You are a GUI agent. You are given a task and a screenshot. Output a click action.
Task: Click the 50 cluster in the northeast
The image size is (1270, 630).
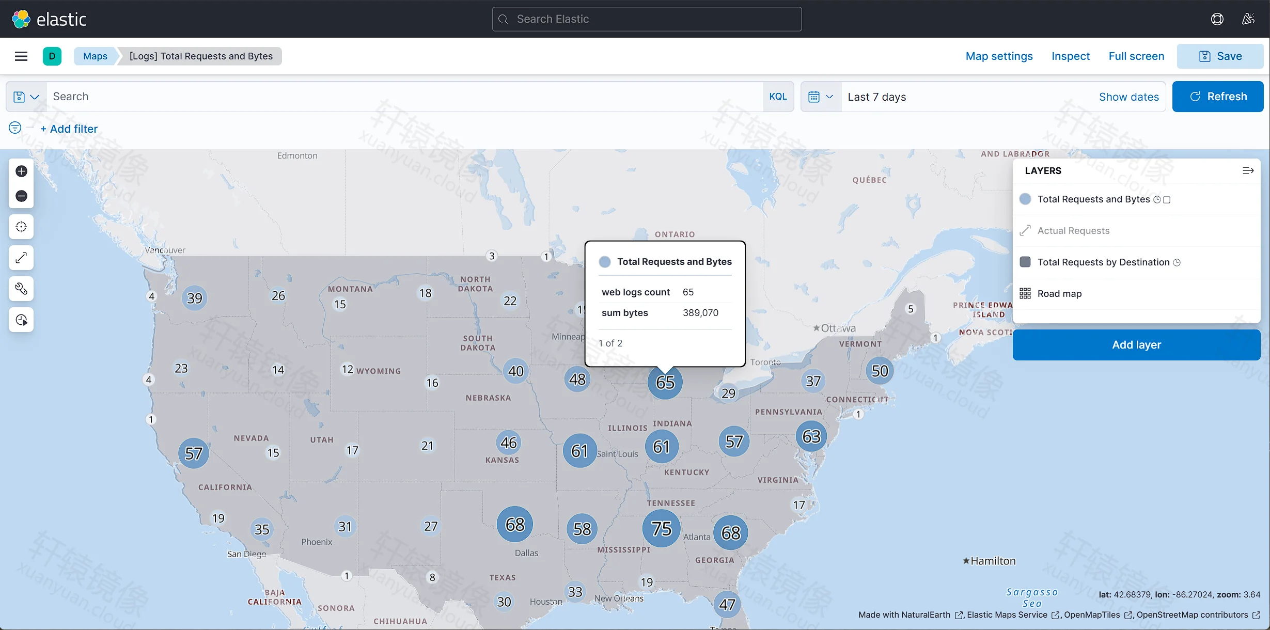880,371
